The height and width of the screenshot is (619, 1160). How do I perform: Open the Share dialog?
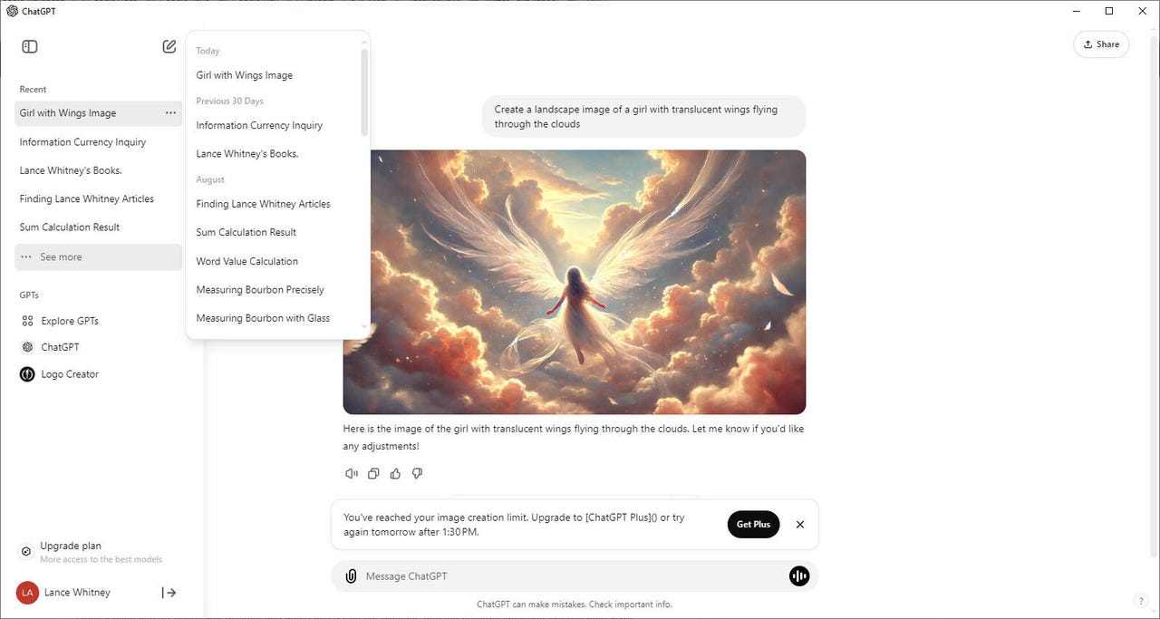pyautogui.click(x=1101, y=44)
